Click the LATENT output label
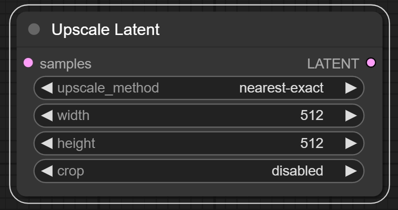 (x=333, y=63)
